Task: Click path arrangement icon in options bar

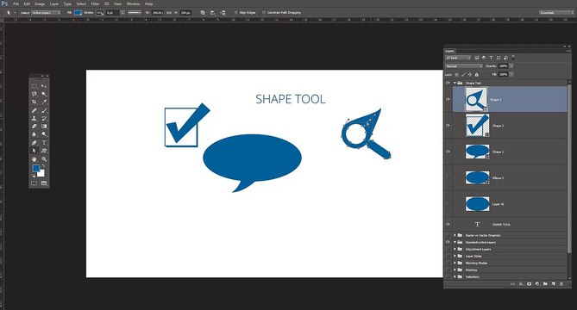Action: (223, 13)
